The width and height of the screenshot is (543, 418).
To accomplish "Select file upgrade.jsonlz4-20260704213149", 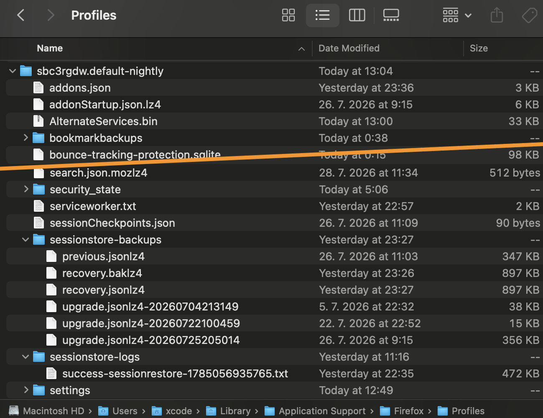I will click(x=150, y=307).
